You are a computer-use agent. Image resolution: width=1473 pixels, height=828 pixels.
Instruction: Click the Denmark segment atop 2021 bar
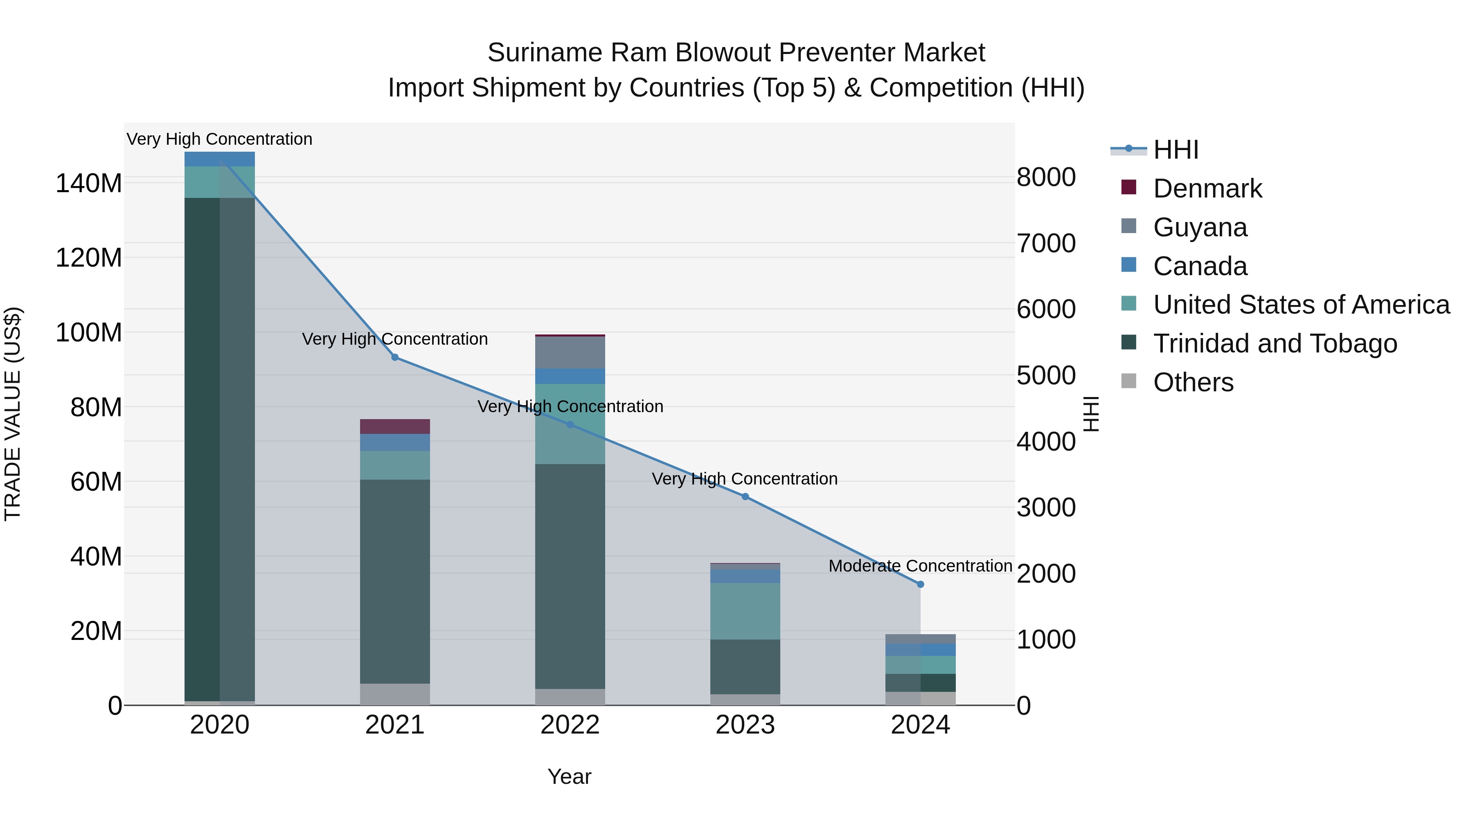(x=394, y=427)
